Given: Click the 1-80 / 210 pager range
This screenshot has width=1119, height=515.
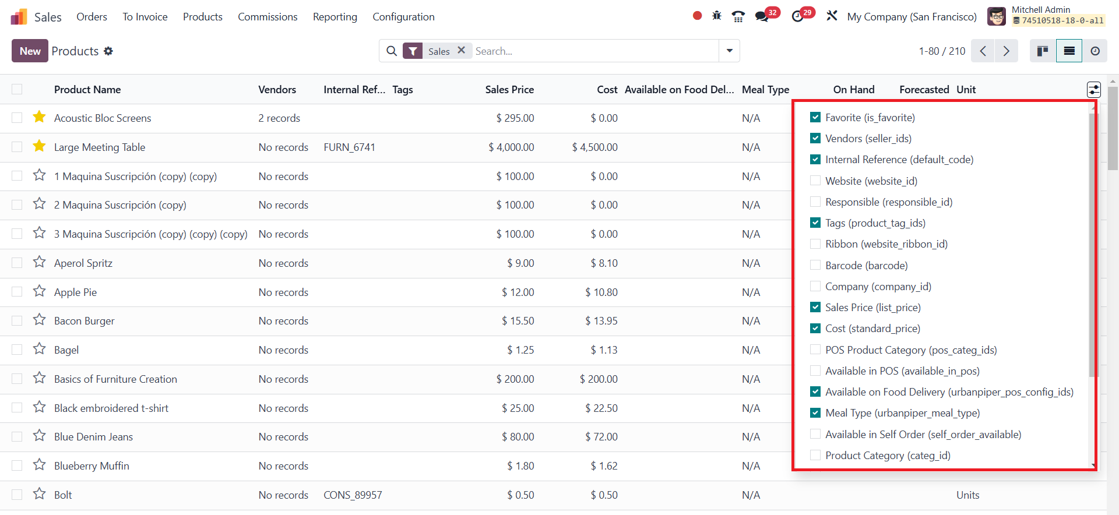Looking at the screenshot, I should point(942,51).
